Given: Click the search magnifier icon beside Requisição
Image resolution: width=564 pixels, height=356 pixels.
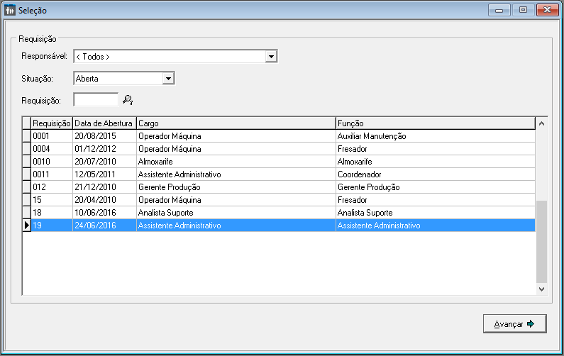Looking at the screenshot, I should (128, 100).
